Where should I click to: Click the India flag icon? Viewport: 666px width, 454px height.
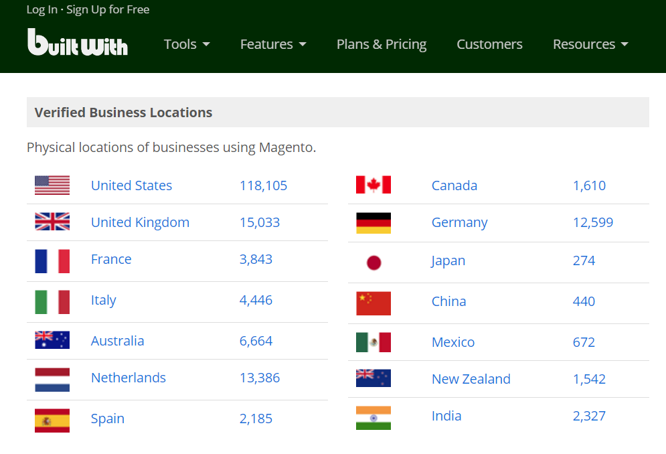point(373,418)
